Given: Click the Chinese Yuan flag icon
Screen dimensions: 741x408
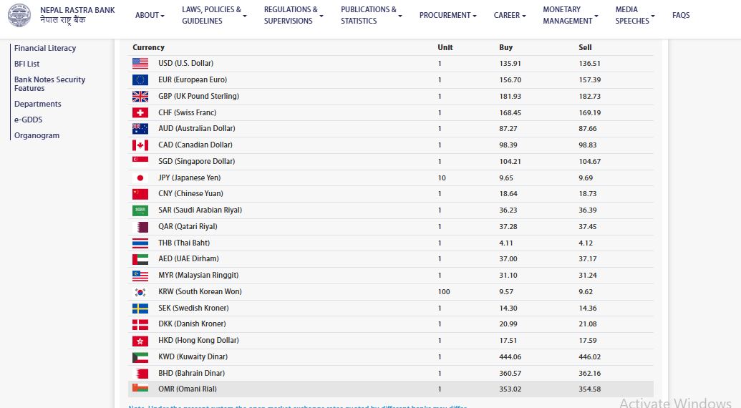Looking at the screenshot, I should click(x=140, y=193).
